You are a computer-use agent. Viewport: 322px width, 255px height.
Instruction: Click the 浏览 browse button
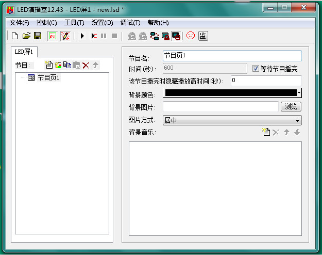[291, 106]
